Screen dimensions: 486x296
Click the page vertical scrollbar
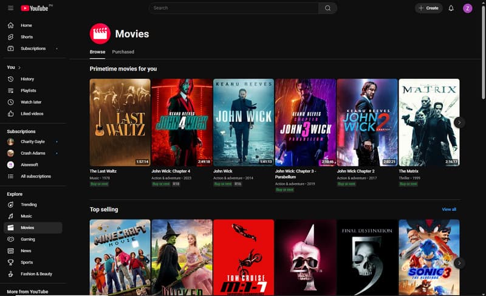pos(483,53)
